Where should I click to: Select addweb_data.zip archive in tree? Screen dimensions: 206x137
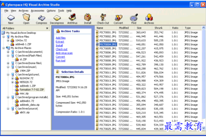pos(30,105)
